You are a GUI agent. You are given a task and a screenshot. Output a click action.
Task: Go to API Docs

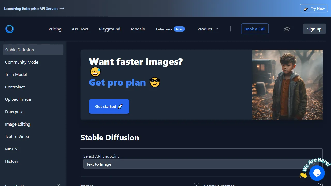click(x=80, y=29)
